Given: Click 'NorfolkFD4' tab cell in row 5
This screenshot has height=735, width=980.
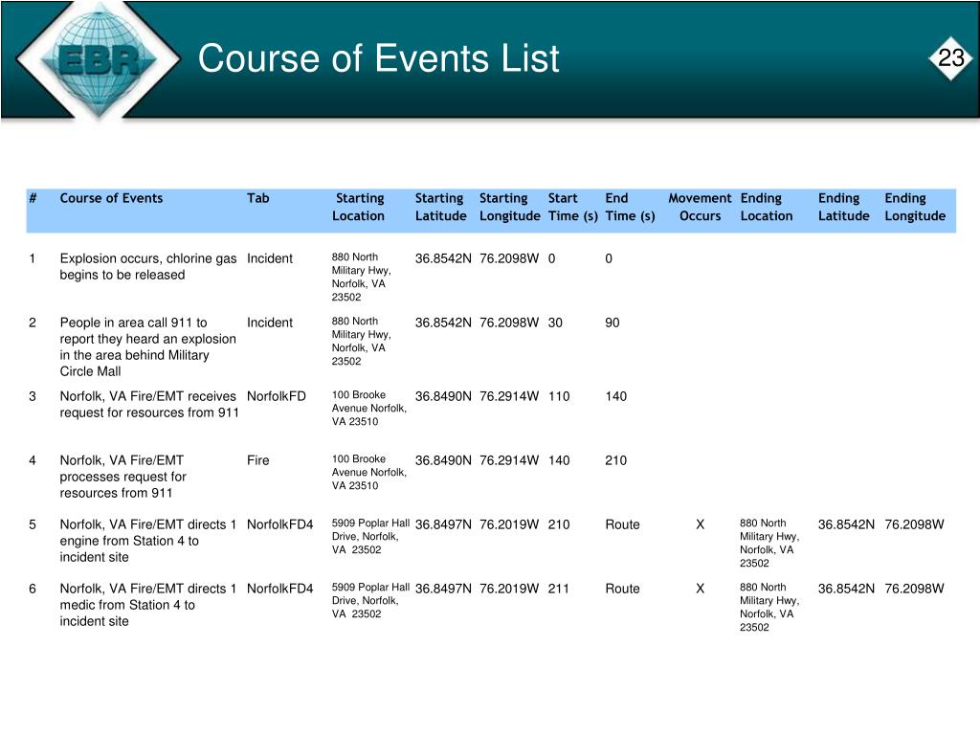Looking at the screenshot, I should coord(280,524).
